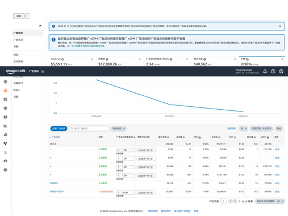
Task: Select 商品 in the side menu
Action: [x=16, y=55]
